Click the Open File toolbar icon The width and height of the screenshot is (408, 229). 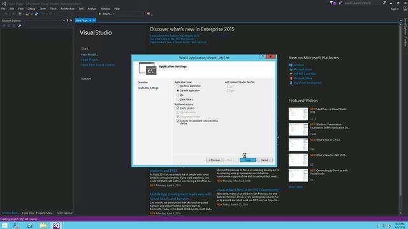point(27,14)
